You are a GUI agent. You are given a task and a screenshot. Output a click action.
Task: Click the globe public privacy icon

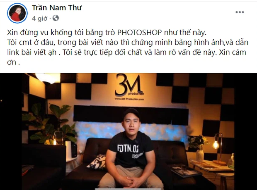coord(56,18)
